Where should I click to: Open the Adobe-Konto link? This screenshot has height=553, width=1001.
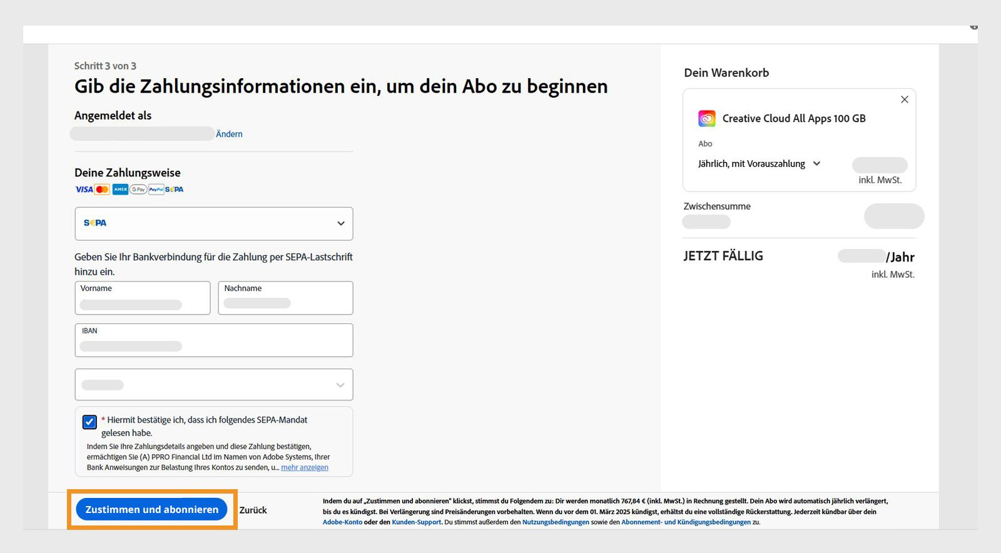tap(342, 522)
